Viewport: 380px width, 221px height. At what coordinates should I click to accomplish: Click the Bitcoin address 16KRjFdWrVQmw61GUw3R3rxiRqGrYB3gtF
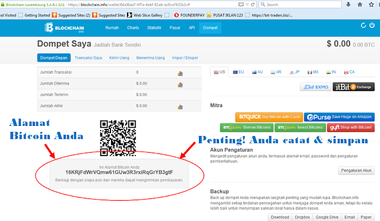119,172
